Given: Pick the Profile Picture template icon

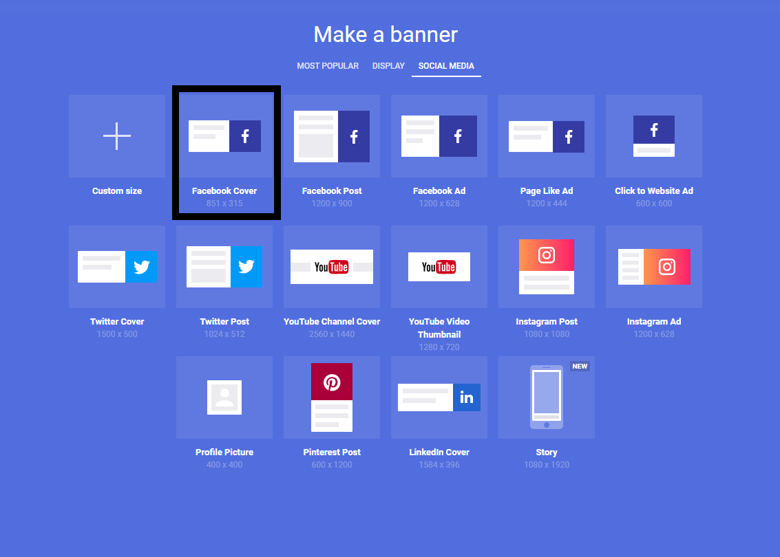Looking at the screenshot, I should pos(224,397).
